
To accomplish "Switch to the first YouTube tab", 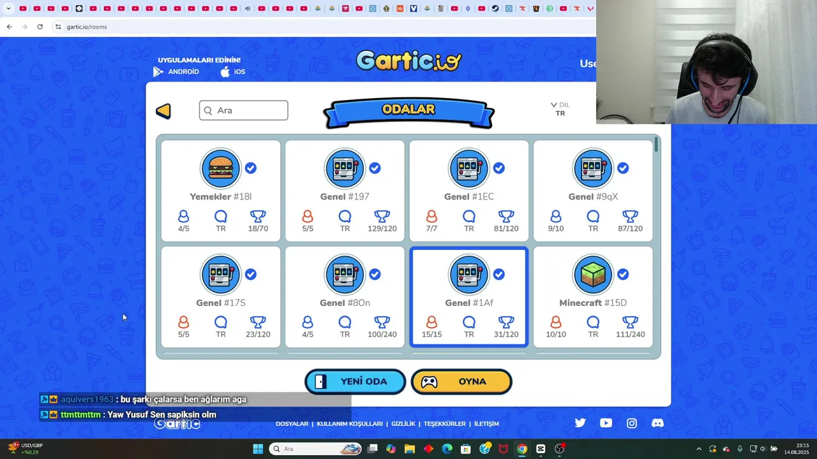I will coord(22,8).
